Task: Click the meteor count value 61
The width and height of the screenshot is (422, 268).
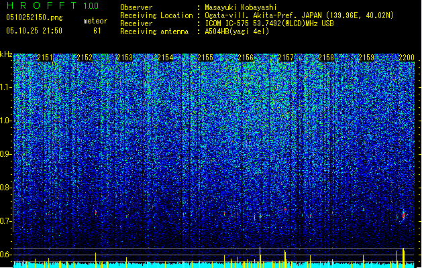Action: tap(97, 31)
